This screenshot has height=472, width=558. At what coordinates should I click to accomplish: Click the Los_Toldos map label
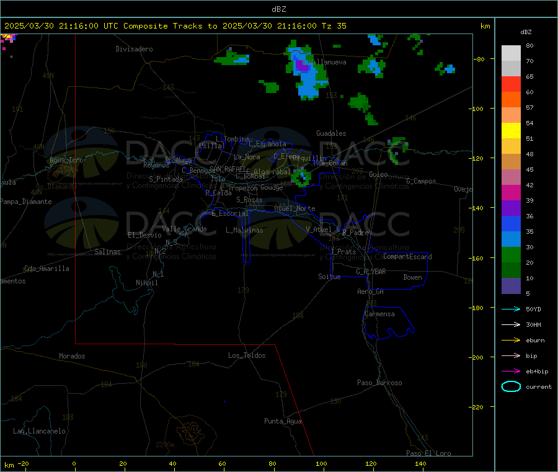coord(247,355)
